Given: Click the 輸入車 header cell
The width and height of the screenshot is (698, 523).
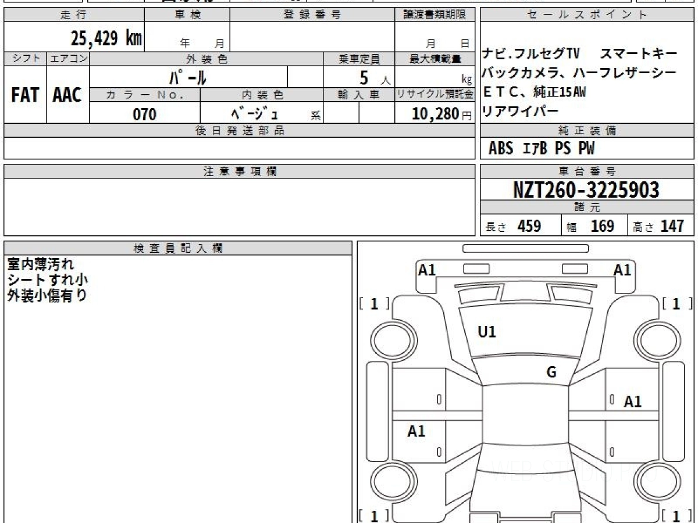Looking at the screenshot, I should (x=359, y=95).
